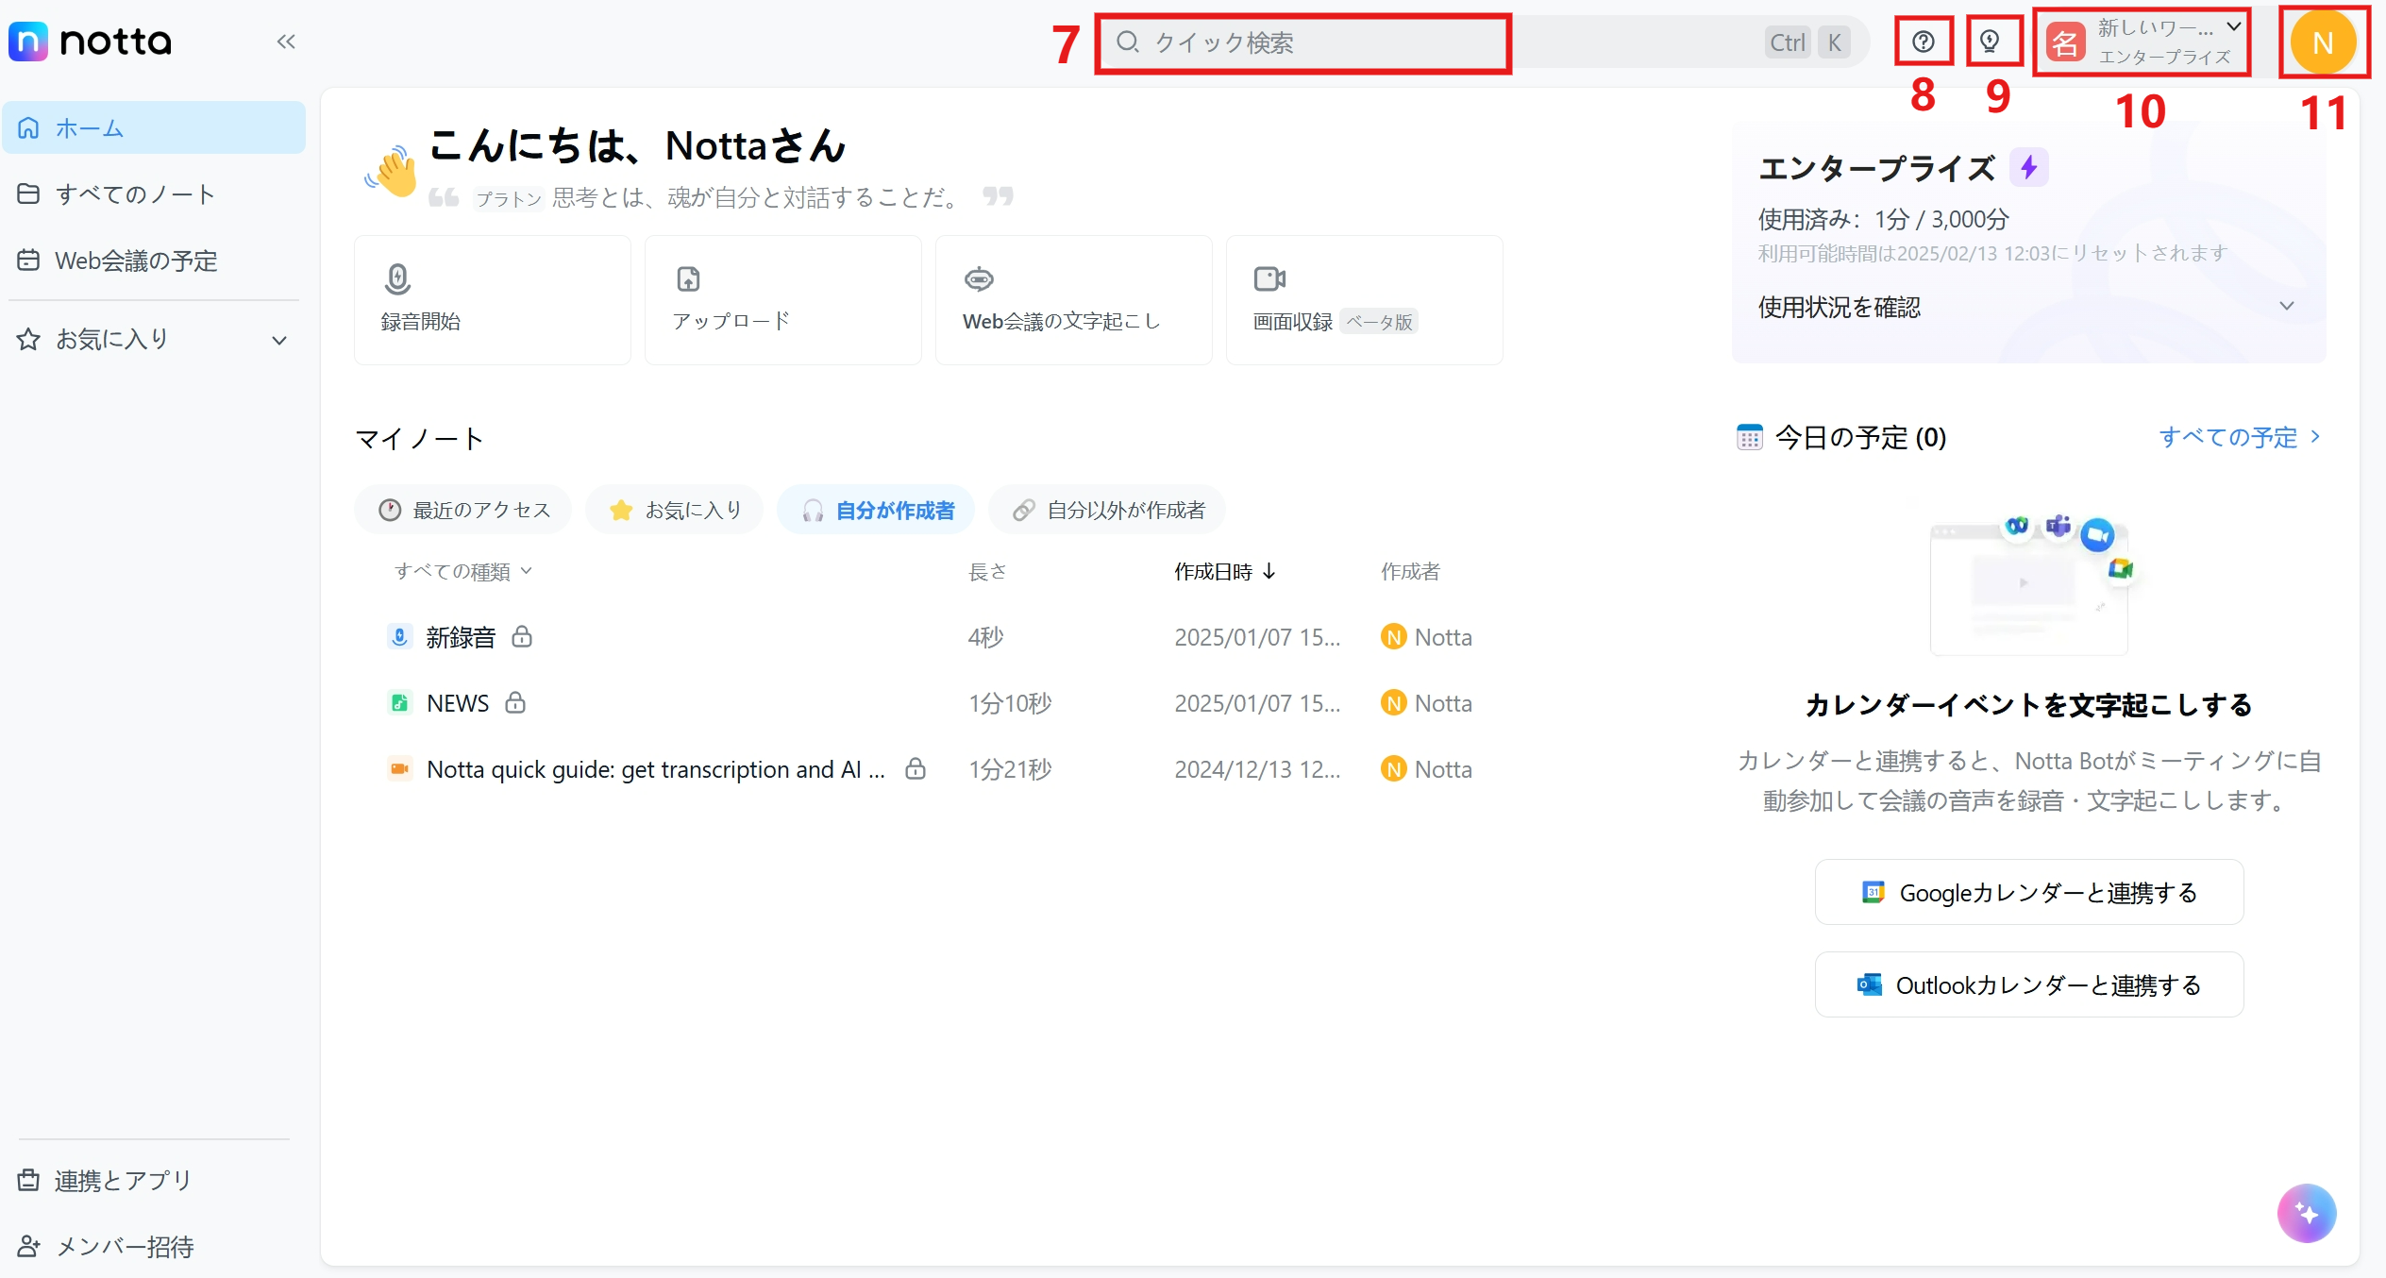Open すべてのノート in sidebar
This screenshot has width=2386, height=1278.
(154, 193)
